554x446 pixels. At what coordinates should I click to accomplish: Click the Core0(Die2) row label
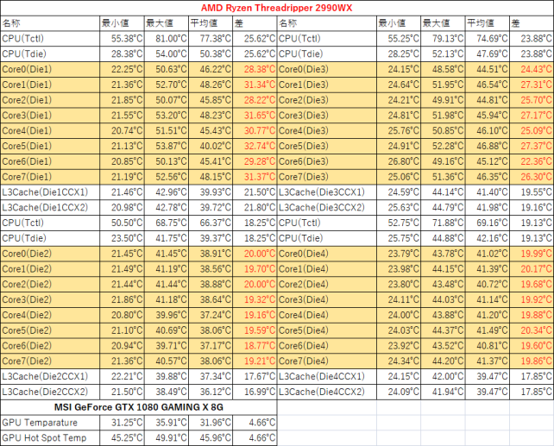[50, 254]
